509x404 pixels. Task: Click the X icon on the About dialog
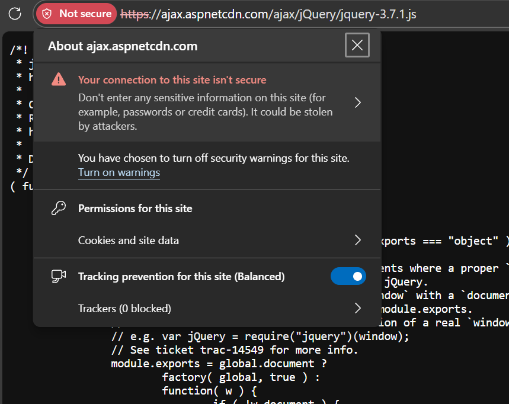click(x=357, y=45)
